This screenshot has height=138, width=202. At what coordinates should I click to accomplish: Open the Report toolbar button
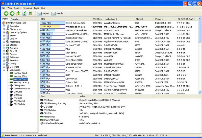point(43,13)
